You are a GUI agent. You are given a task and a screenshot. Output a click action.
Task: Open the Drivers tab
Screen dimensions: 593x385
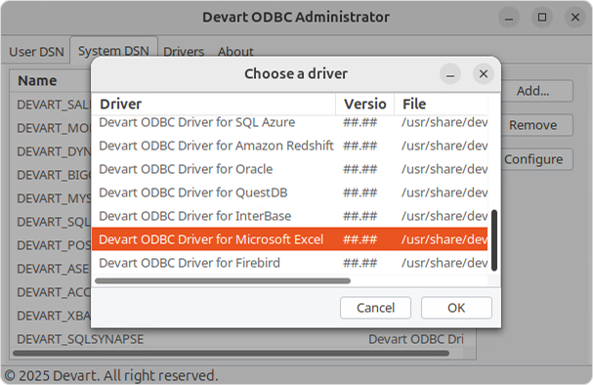tap(184, 52)
